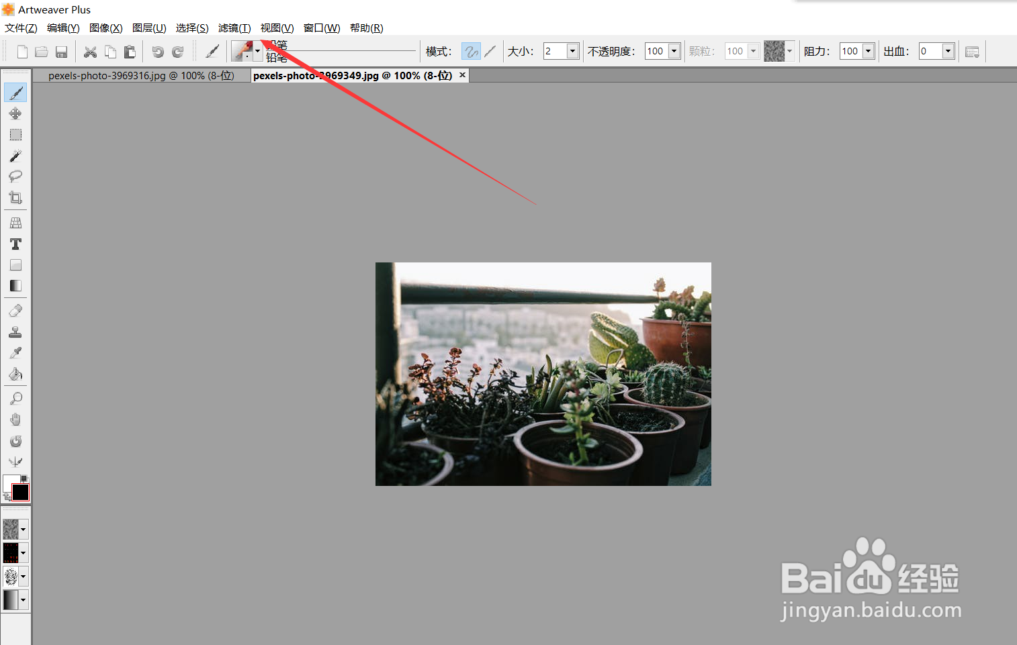Select the Lasso tool

click(15, 177)
